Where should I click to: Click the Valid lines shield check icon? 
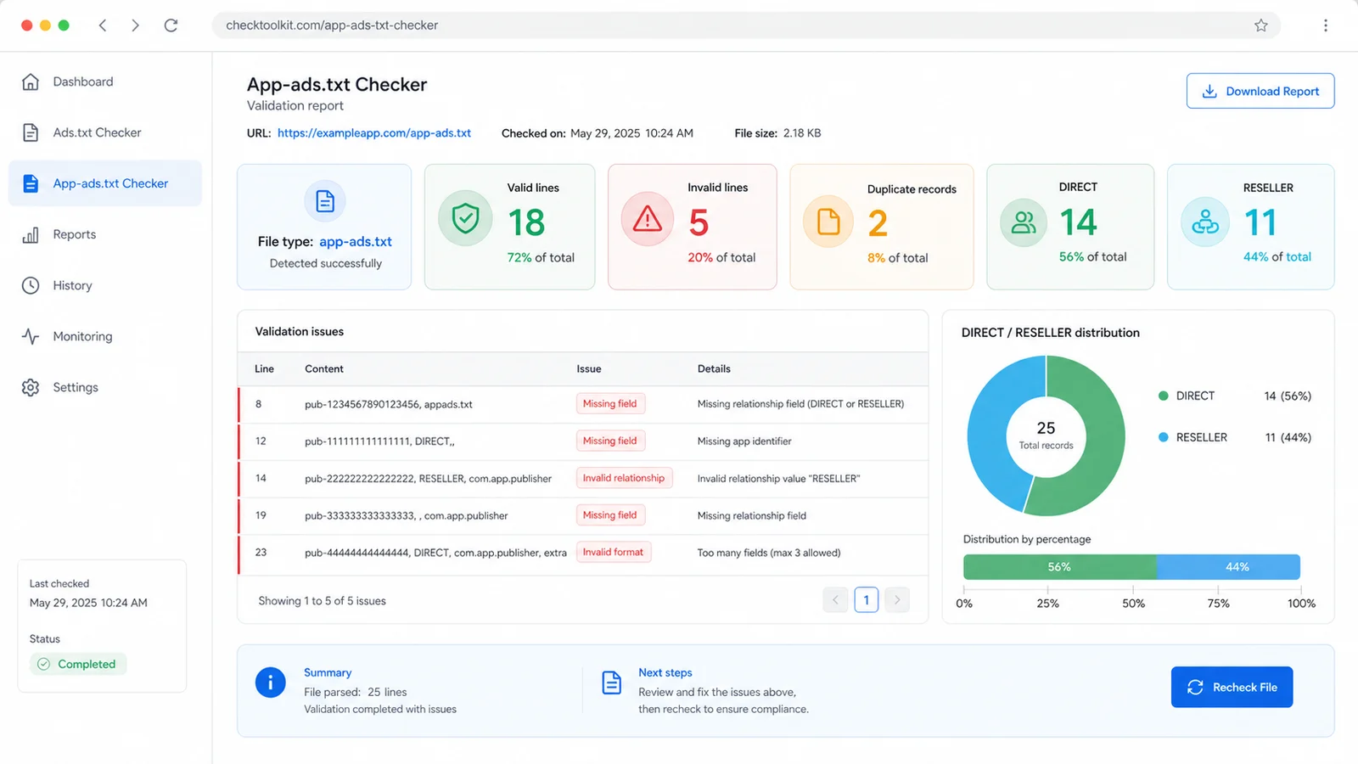[x=465, y=218]
